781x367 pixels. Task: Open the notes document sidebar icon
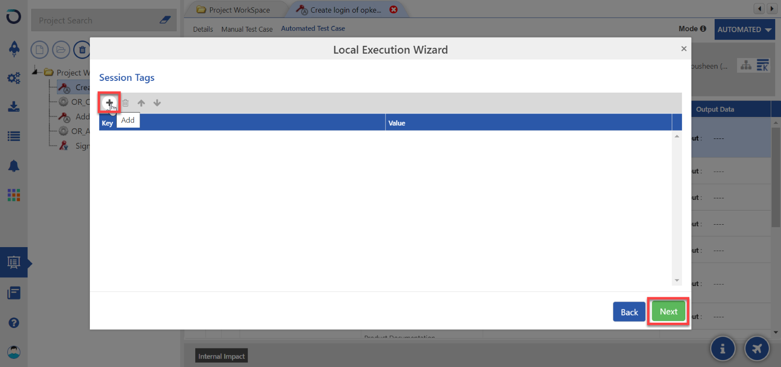click(14, 293)
